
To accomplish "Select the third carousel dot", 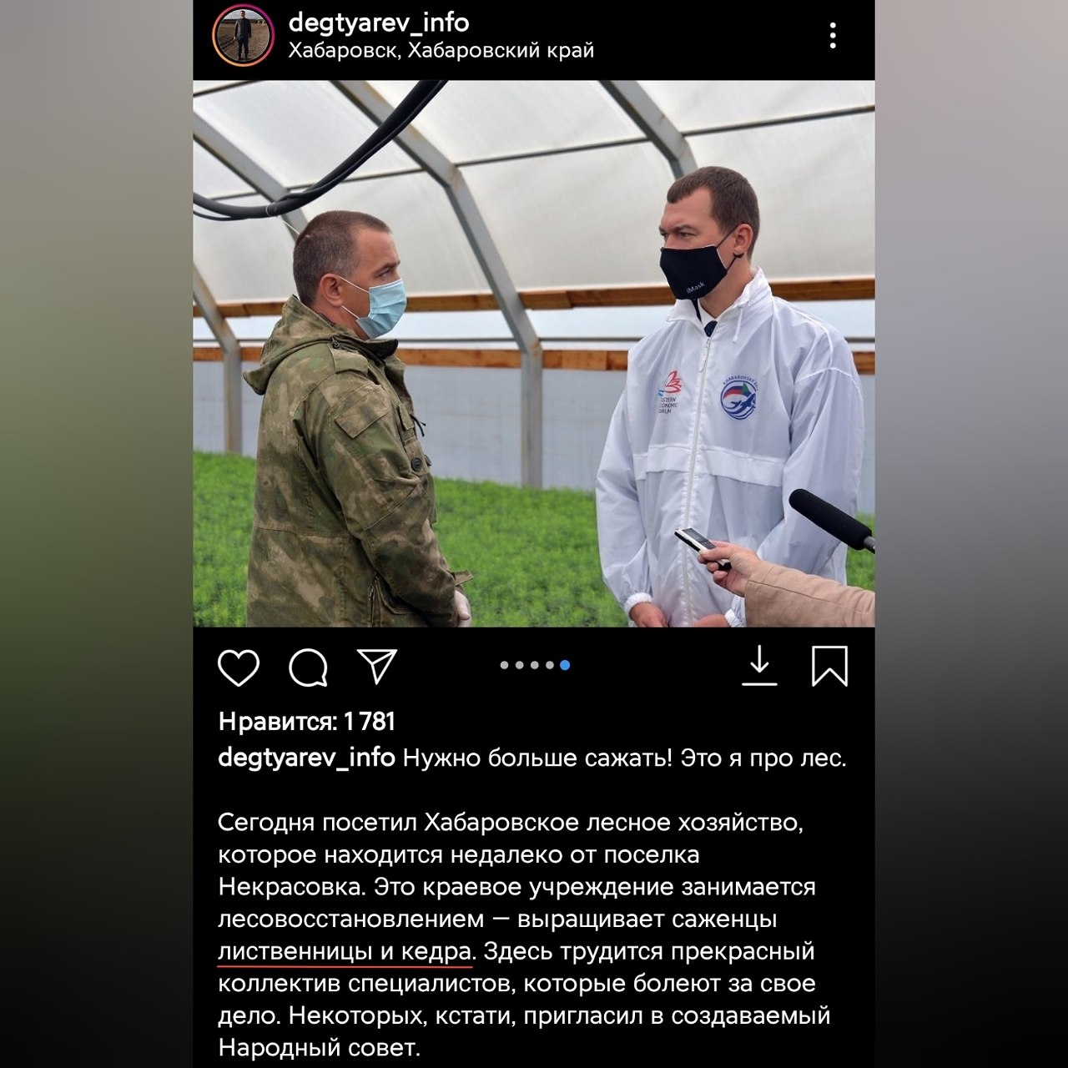I will 535,665.
